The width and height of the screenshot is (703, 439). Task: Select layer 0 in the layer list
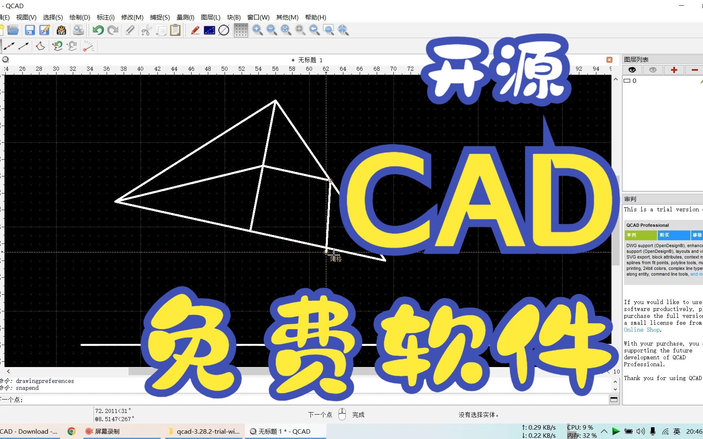pyautogui.click(x=663, y=81)
